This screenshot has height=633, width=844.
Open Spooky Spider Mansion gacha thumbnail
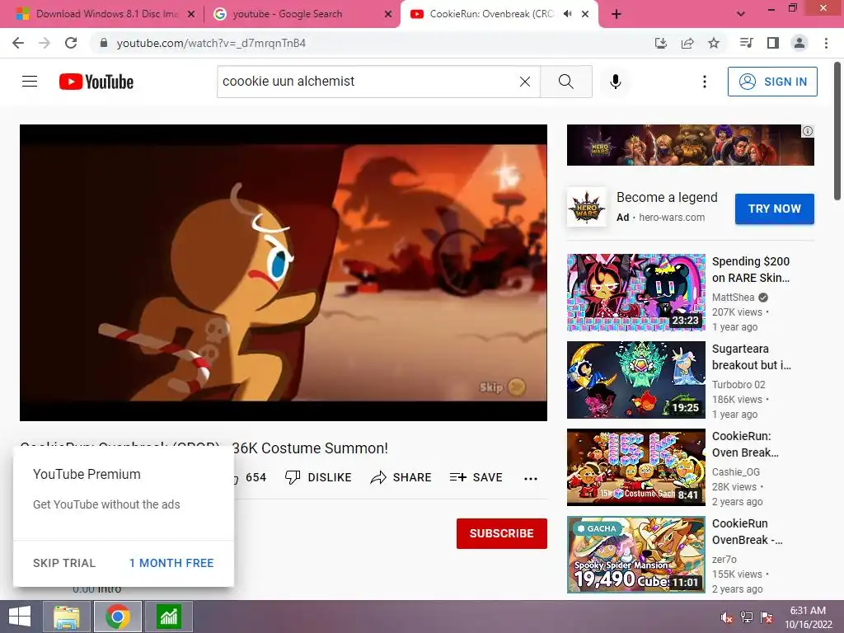pos(636,555)
